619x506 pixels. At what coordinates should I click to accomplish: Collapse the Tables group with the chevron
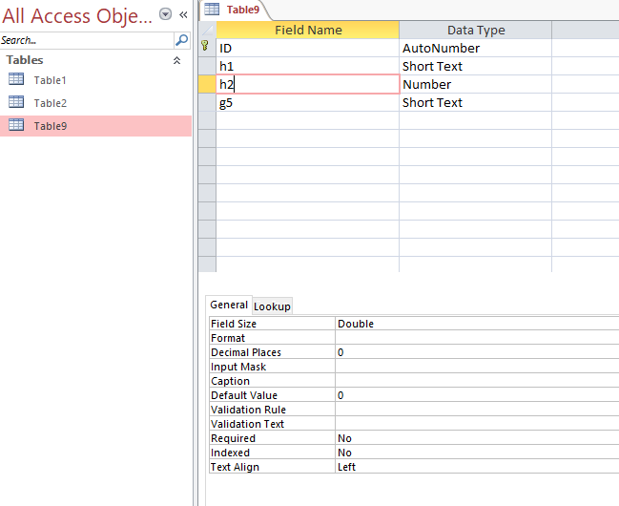tap(175, 60)
